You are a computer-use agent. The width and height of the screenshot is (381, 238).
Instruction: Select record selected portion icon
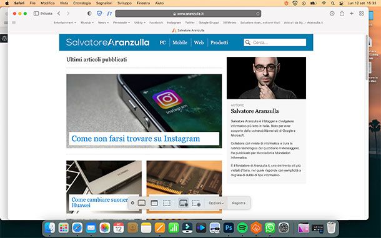coord(196,203)
